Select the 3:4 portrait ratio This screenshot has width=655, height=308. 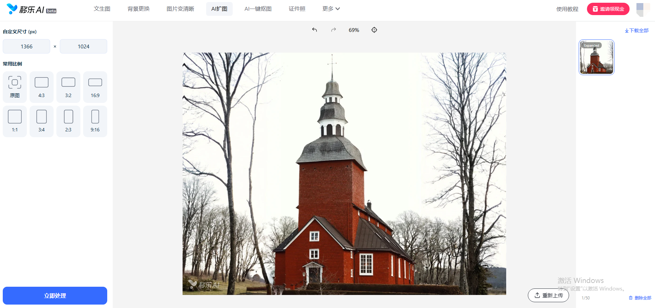pyautogui.click(x=42, y=121)
